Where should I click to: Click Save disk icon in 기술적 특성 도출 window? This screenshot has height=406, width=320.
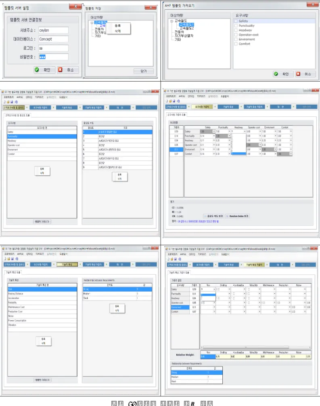pos(12,259)
